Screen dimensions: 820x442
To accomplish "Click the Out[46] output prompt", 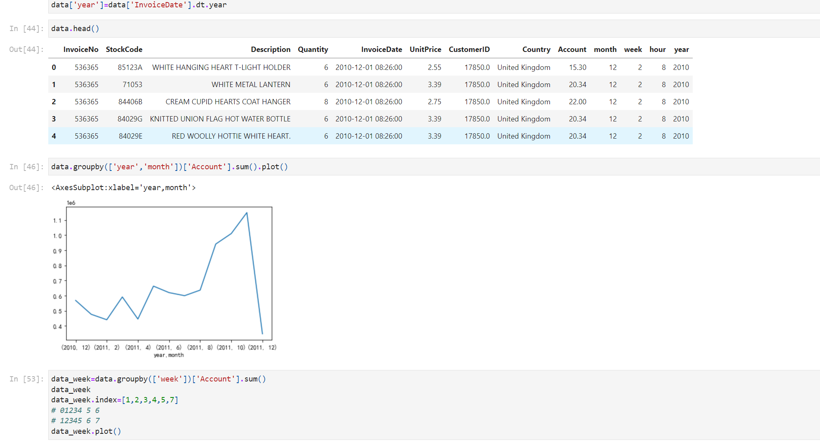I will 26,188.
